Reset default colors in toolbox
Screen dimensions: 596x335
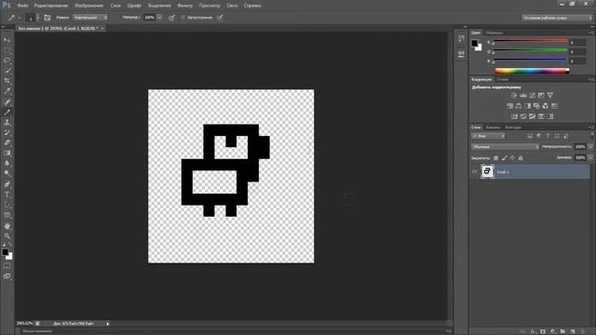(4, 245)
